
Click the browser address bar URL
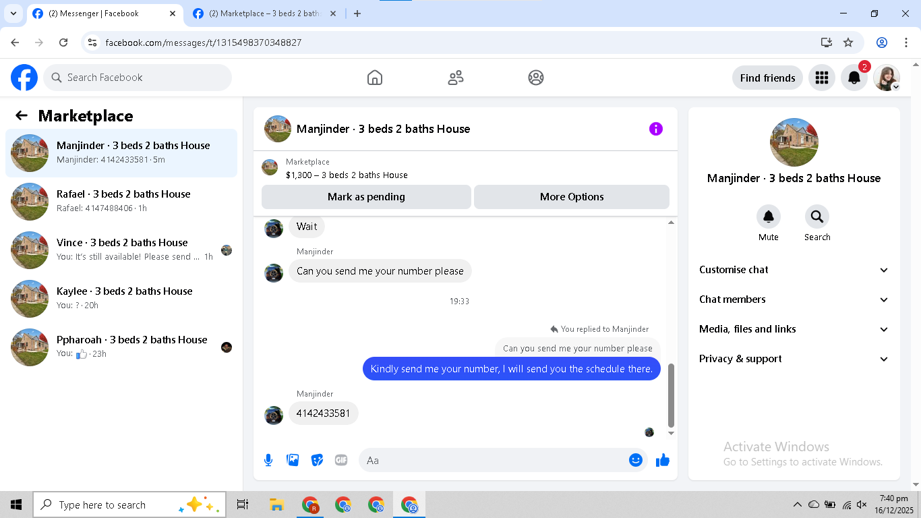[204, 42]
